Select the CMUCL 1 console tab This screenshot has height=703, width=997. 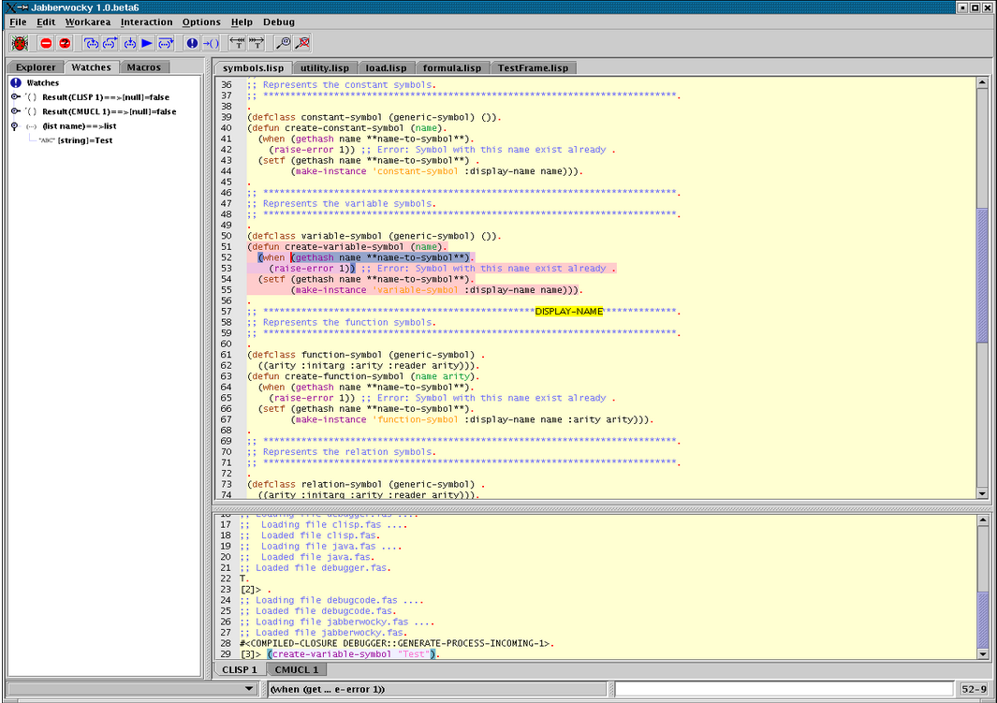296,669
